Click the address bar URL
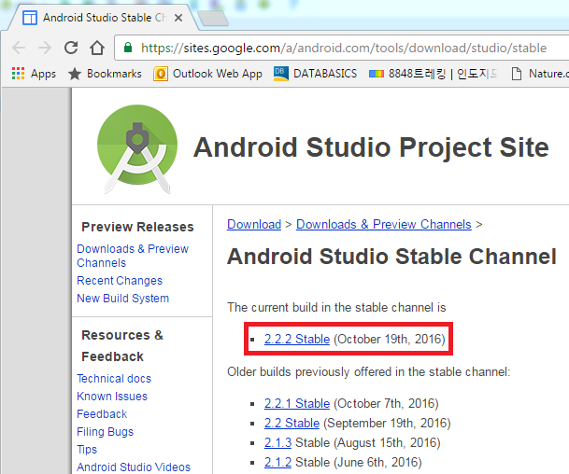569x474 pixels. click(344, 48)
